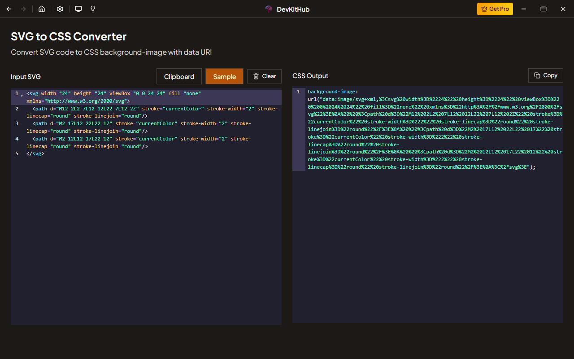Copy the CSS output
Screen dimensions: 574x359
pos(546,75)
